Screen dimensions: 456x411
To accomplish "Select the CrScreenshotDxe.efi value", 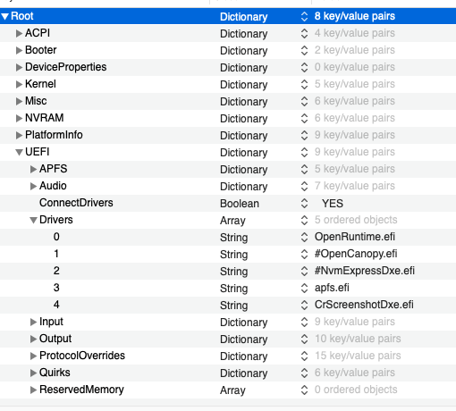I will (x=364, y=305).
